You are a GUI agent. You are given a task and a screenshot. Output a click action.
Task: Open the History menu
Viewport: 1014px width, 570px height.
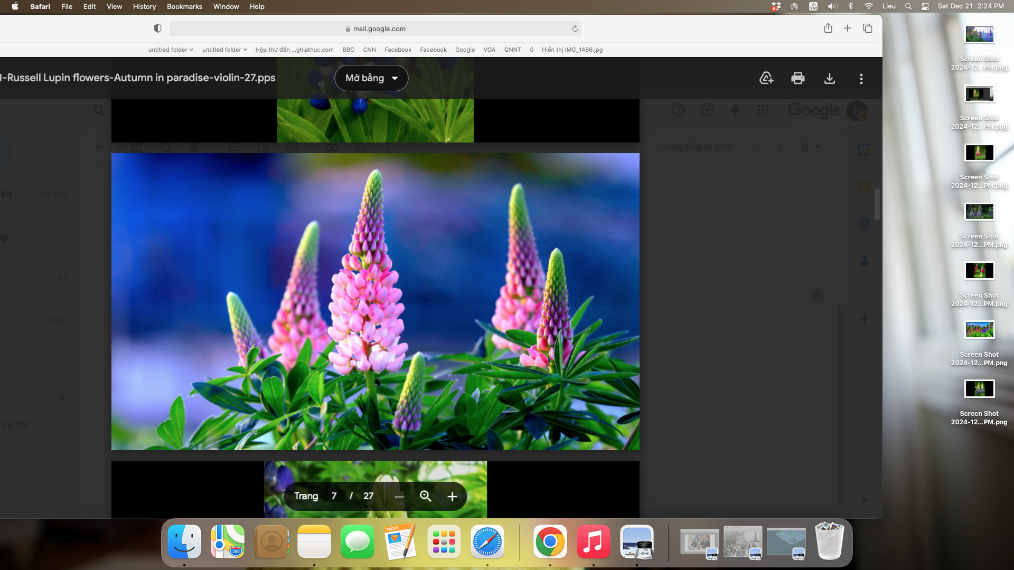[x=144, y=6]
